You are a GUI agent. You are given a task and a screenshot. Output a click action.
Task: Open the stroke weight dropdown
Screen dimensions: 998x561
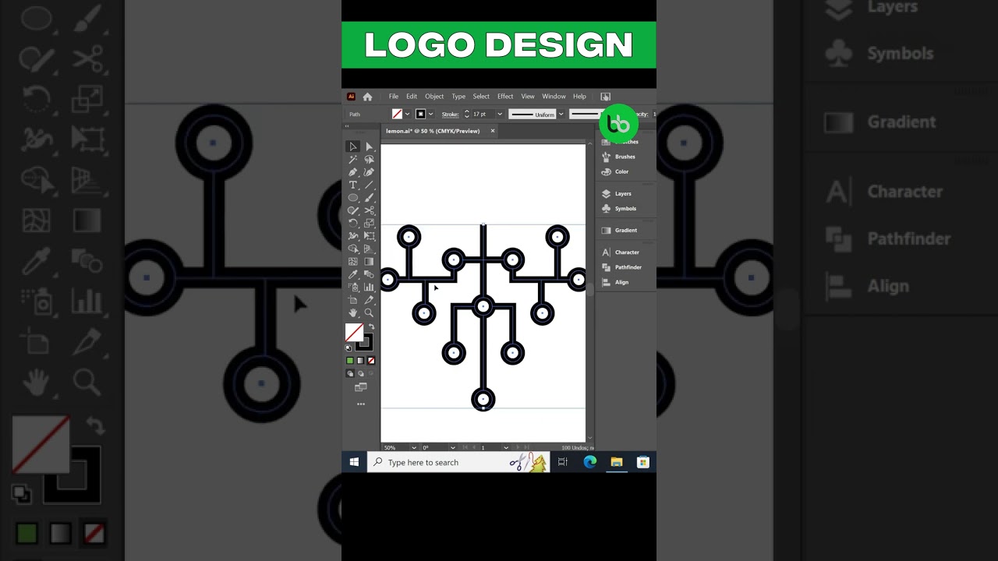(x=500, y=114)
